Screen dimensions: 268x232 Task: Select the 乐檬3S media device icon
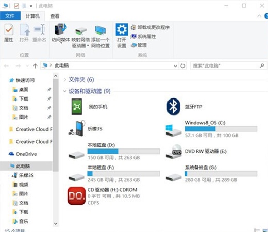click(x=77, y=128)
